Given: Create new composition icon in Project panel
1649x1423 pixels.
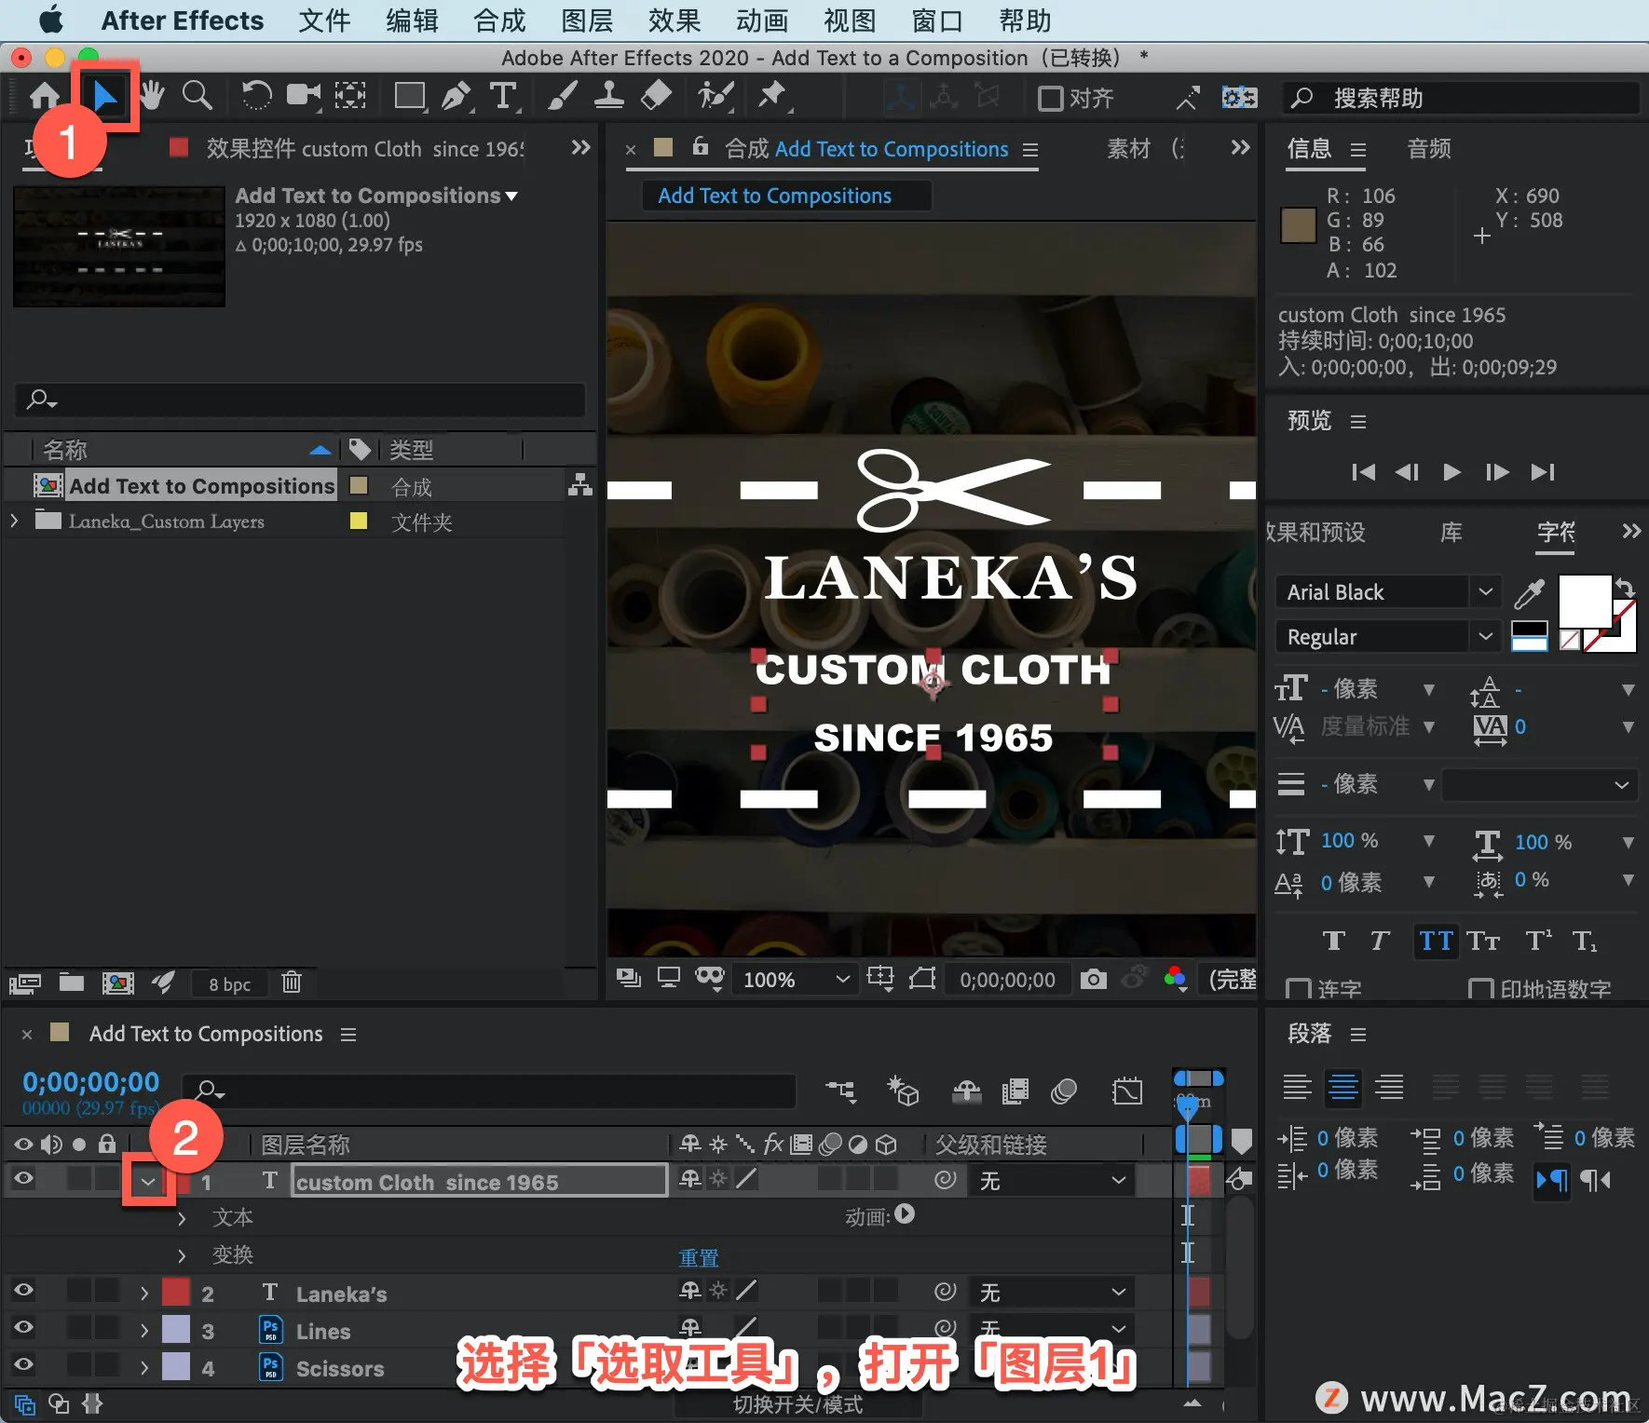Looking at the screenshot, I should [117, 983].
